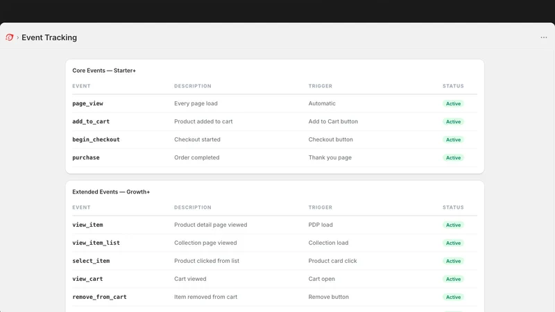Image resolution: width=555 pixels, height=312 pixels.
Task: Click the remove_from_cart event name
Action: [99, 297]
